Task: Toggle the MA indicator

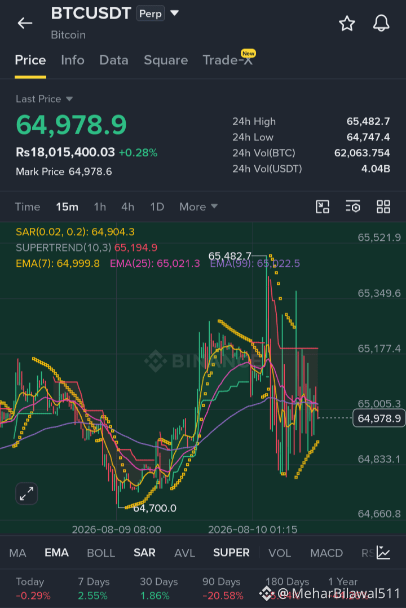Action: (x=17, y=553)
